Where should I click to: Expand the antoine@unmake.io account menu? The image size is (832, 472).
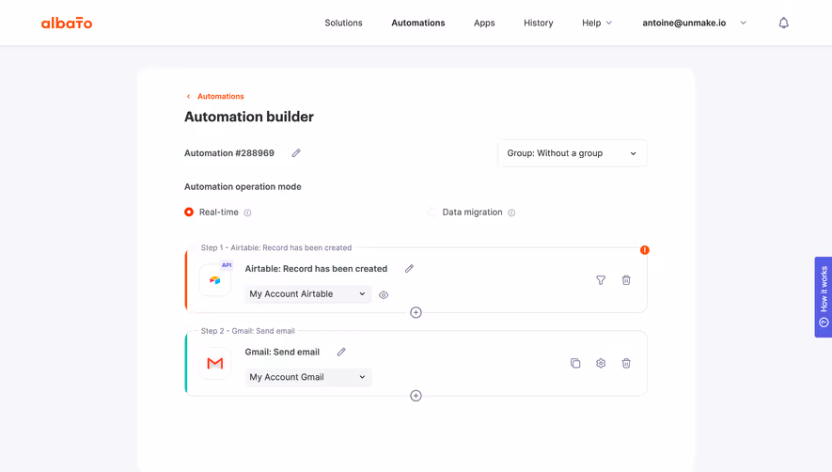click(x=694, y=23)
